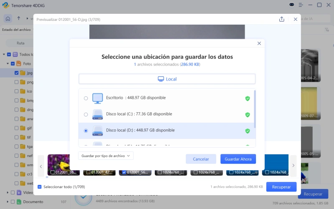
Task: Close the save location dialog
Action: point(259,43)
